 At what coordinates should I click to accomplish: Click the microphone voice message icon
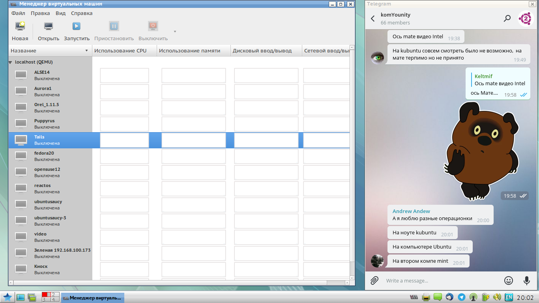click(526, 281)
